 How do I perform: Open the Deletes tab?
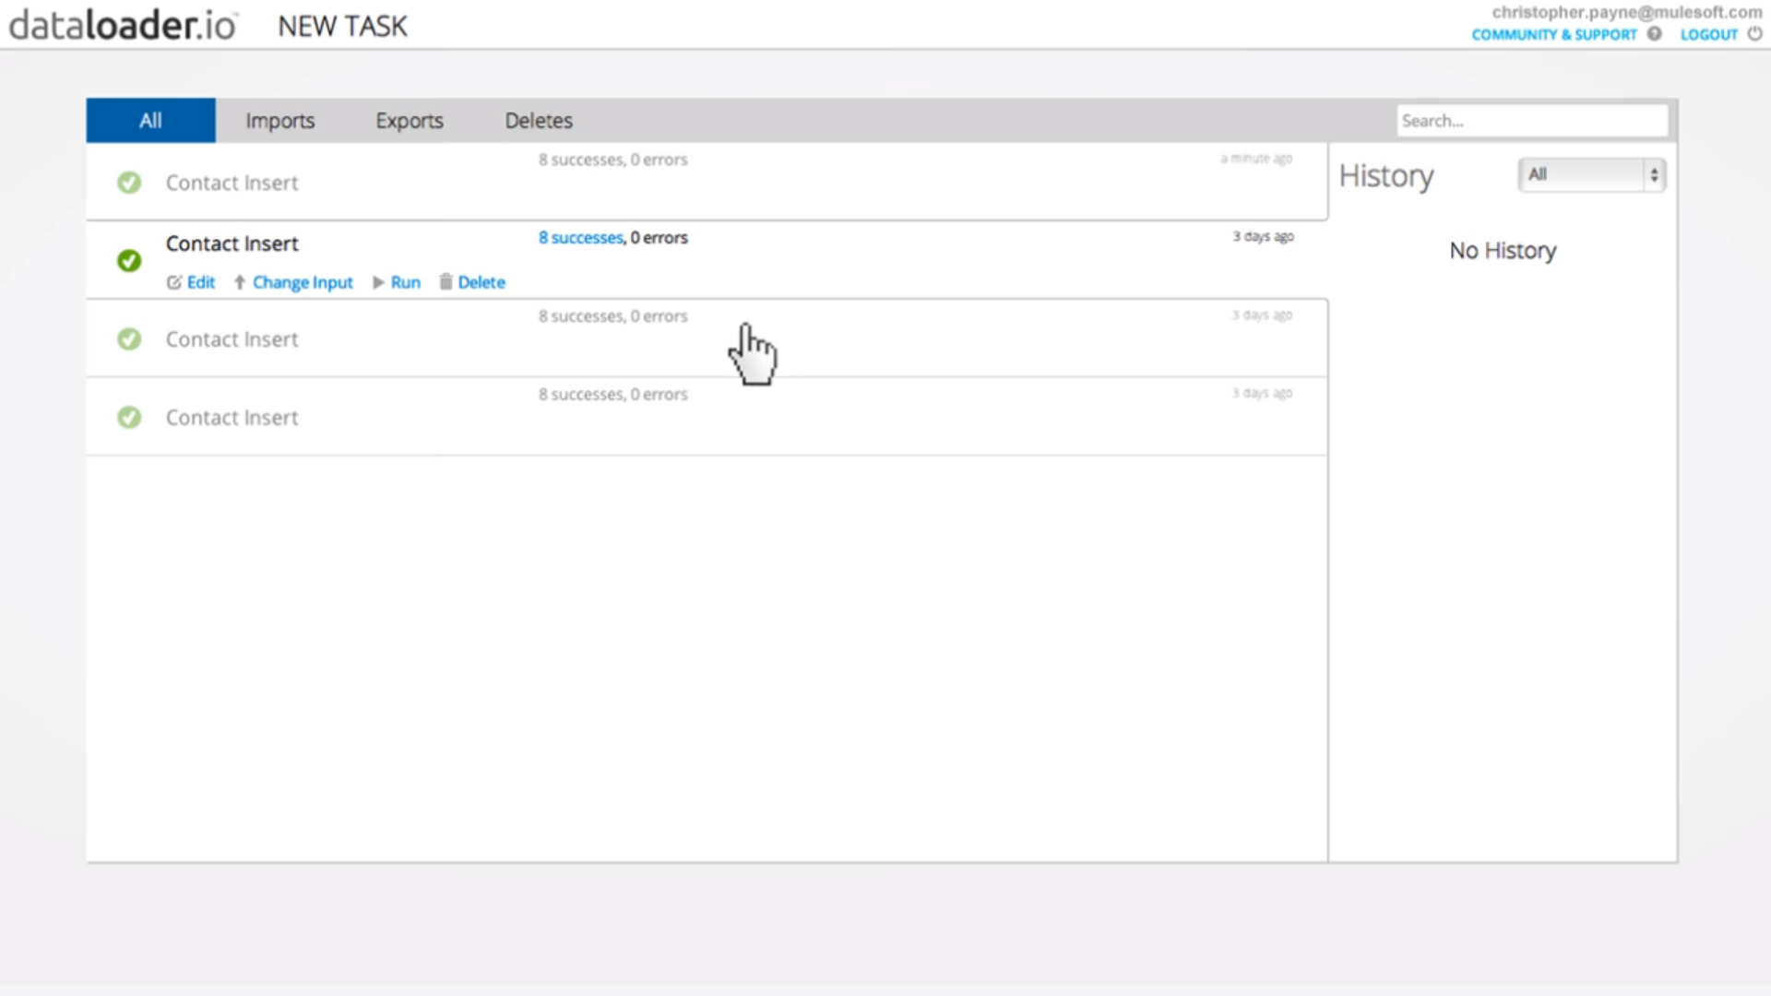pyautogui.click(x=539, y=121)
